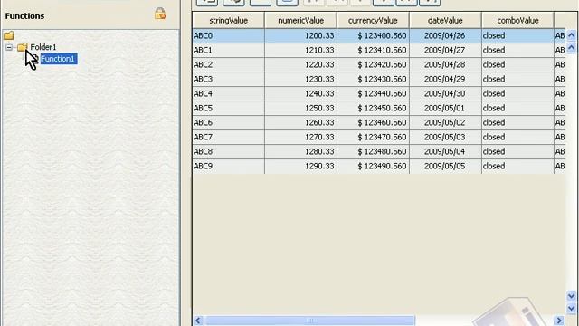Click currency cell $ 123490.560

[373, 166]
